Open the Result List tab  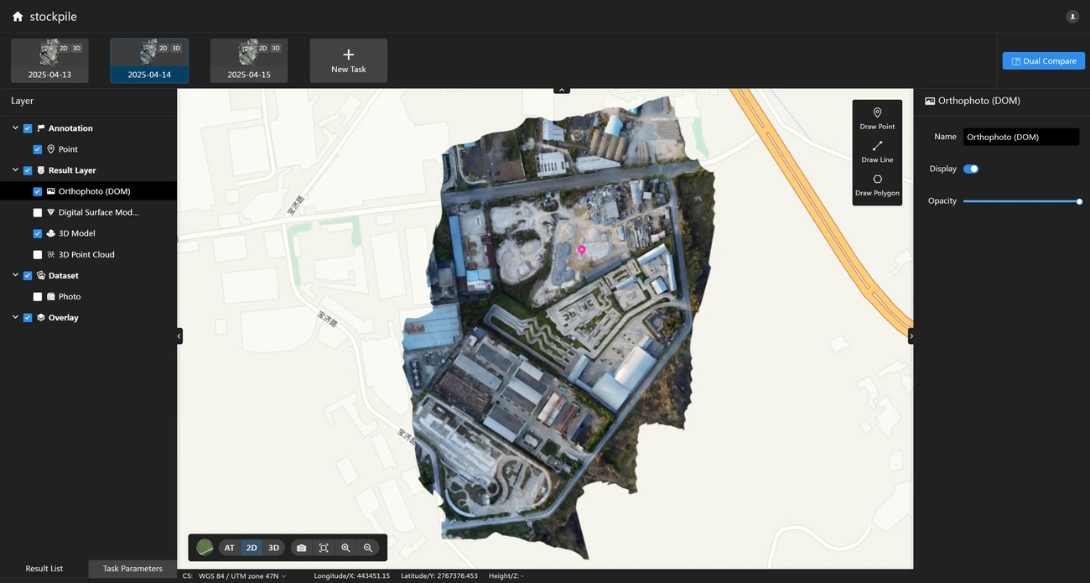pyautogui.click(x=44, y=569)
